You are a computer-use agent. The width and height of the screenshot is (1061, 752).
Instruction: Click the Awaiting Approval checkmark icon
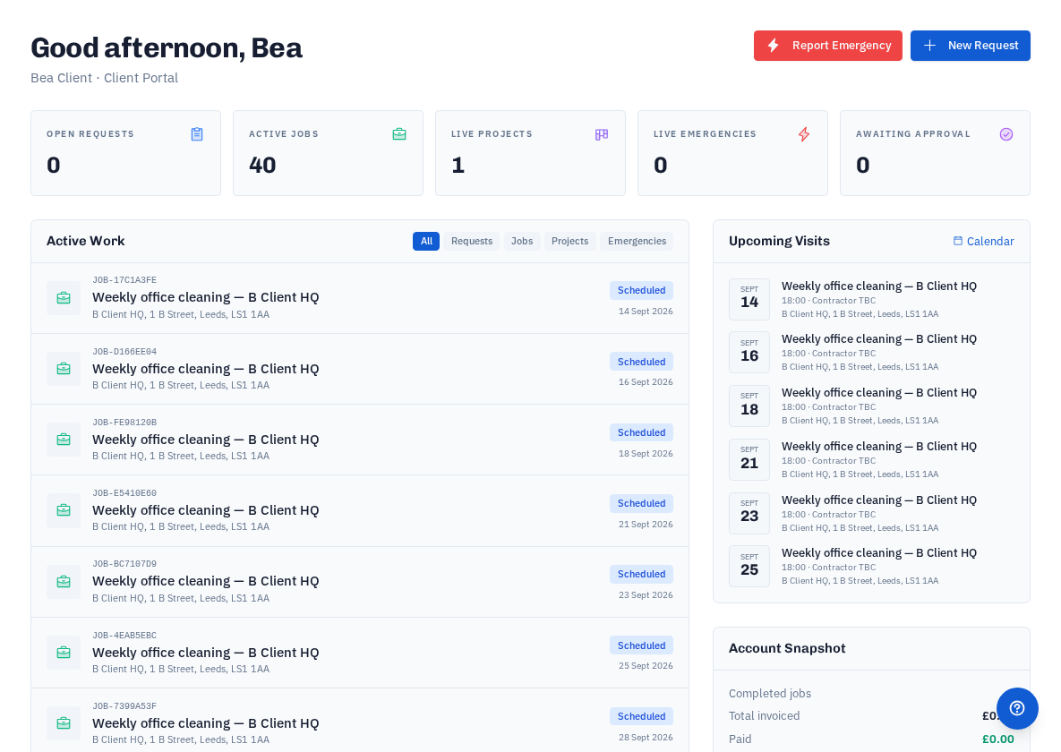pos(1006,134)
